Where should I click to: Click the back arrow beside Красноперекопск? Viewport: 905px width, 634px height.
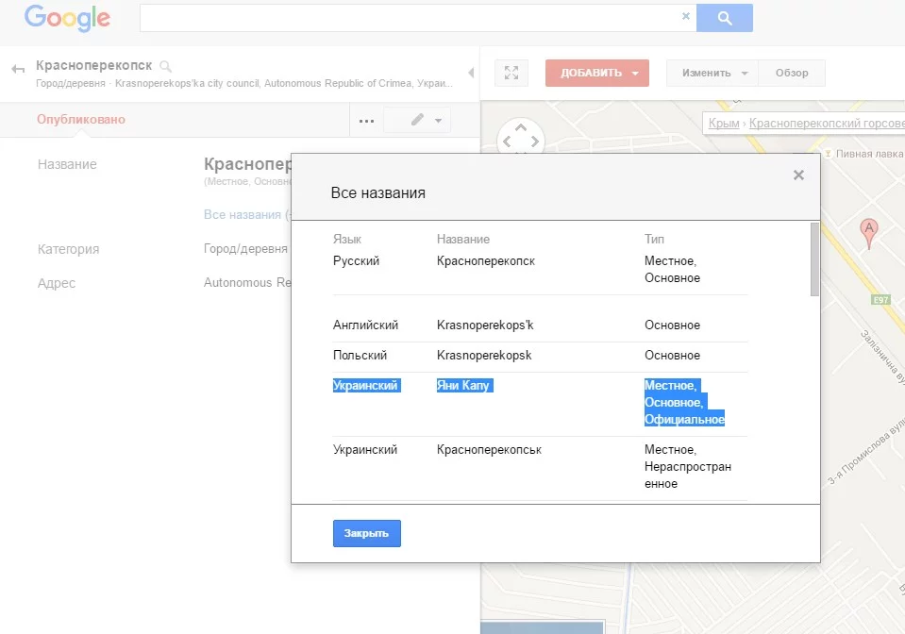19,67
